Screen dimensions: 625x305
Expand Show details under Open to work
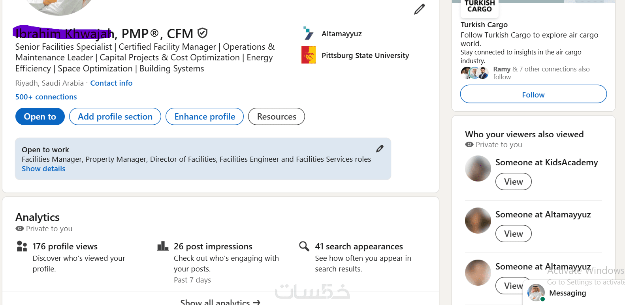pyautogui.click(x=43, y=169)
